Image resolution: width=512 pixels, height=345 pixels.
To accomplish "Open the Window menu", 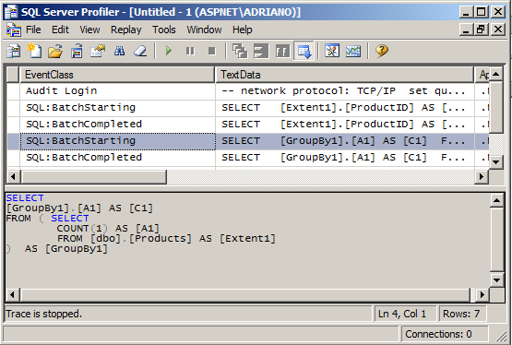I will pos(204,30).
